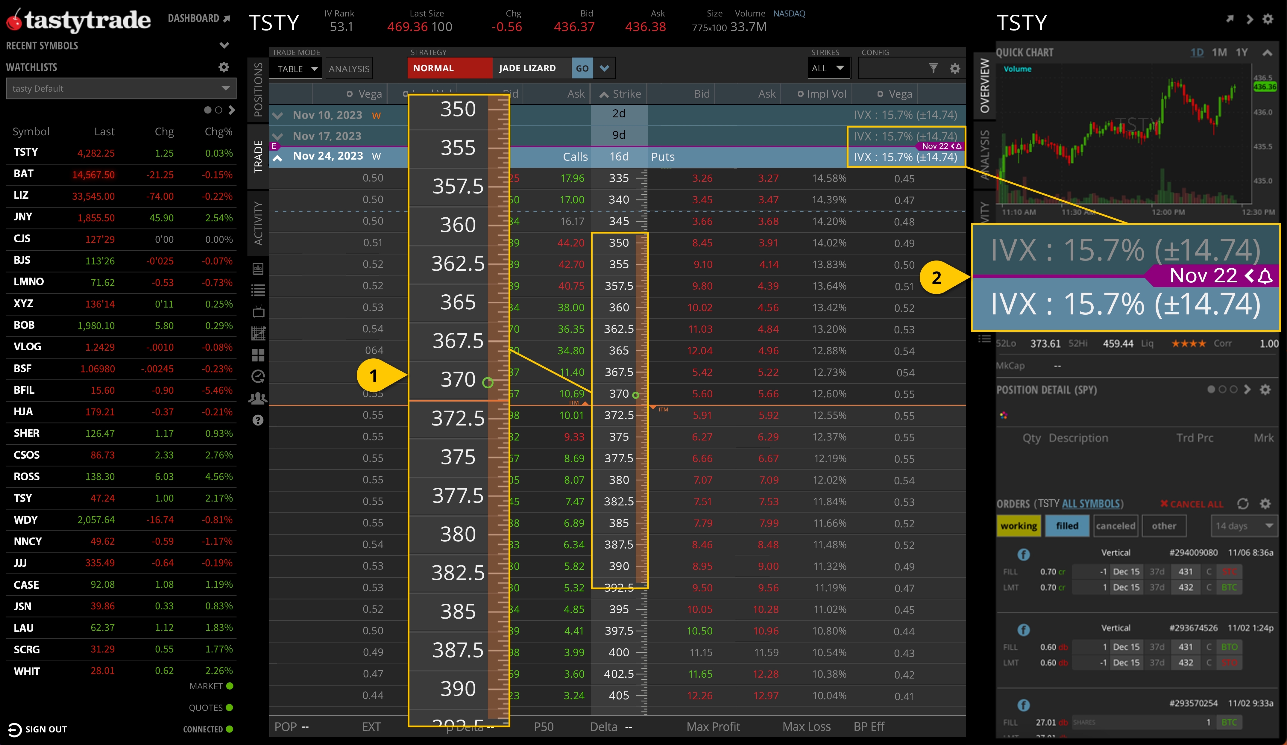Toggle the filled orders filter
1287x745 pixels.
pos(1067,526)
